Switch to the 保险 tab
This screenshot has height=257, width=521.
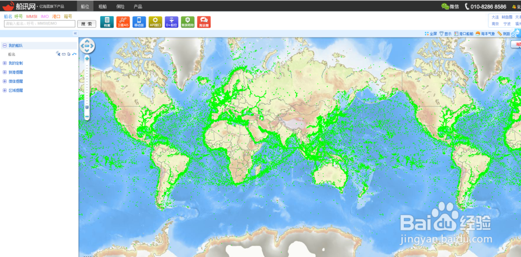120,6
